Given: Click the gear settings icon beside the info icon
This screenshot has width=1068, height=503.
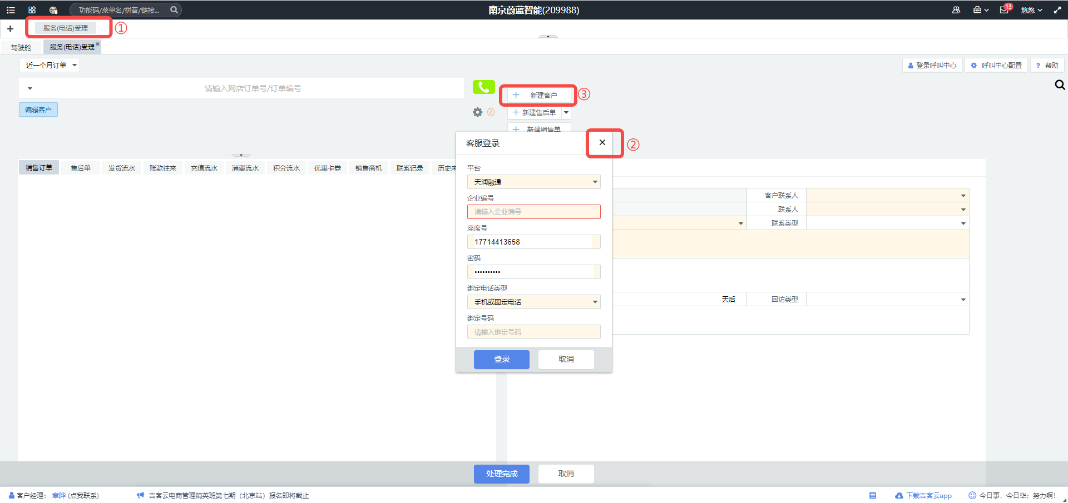Looking at the screenshot, I should coord(477,112).
